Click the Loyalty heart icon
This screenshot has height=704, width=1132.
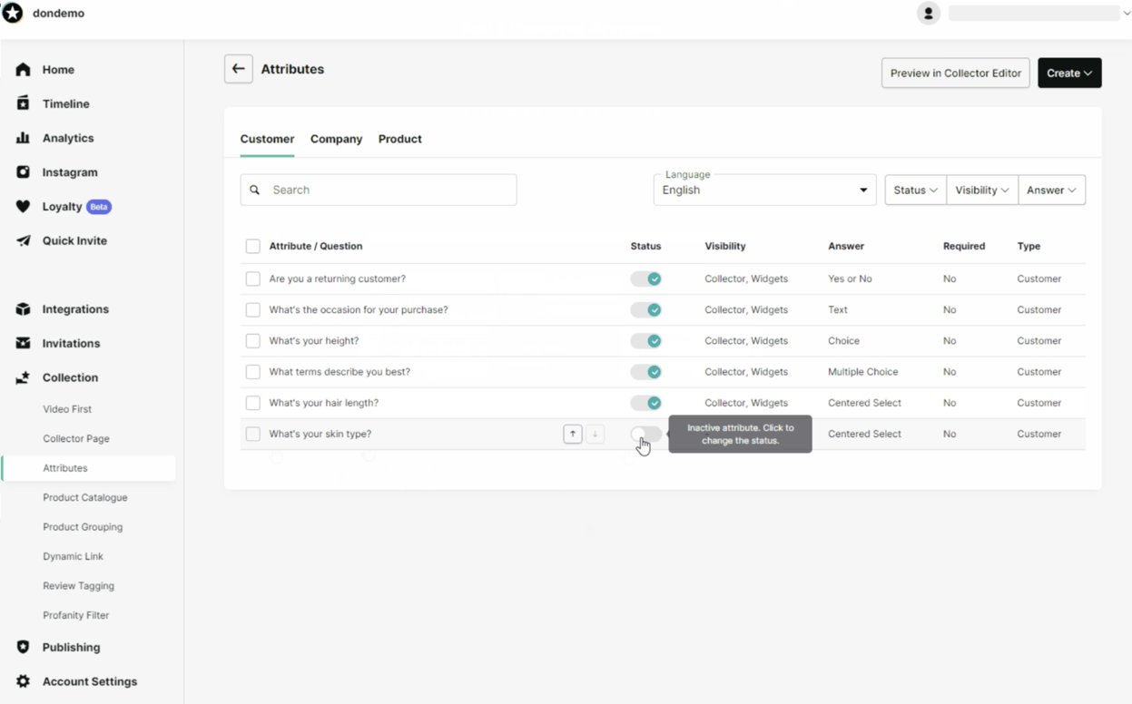tap(24, 207)
